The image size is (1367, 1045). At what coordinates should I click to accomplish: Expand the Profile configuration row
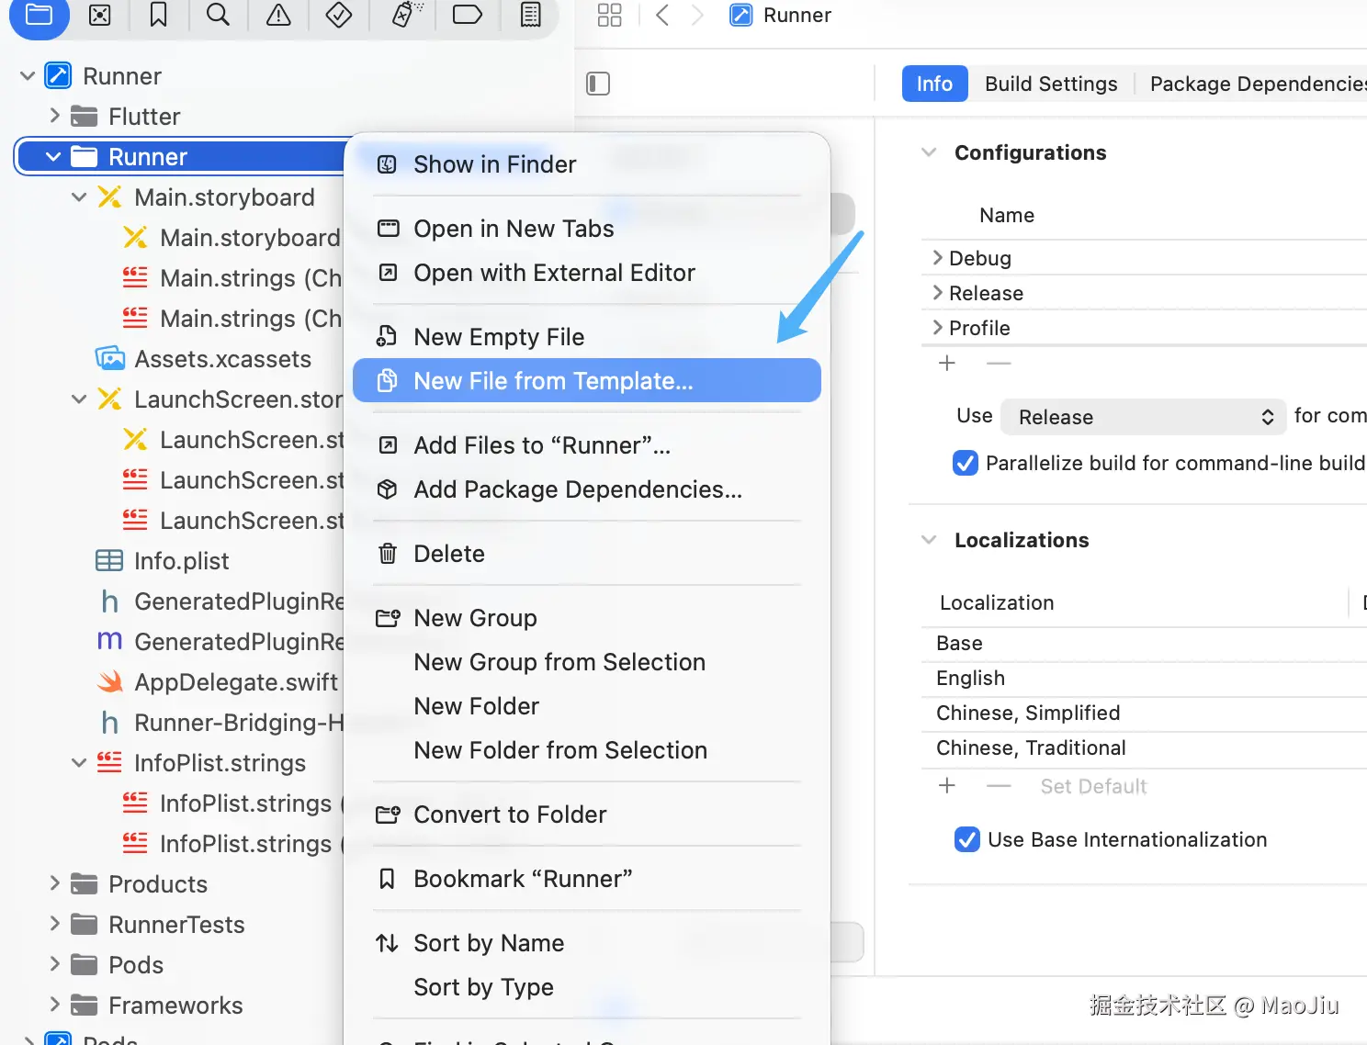tap(938, 328)
